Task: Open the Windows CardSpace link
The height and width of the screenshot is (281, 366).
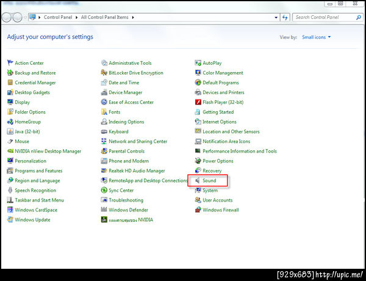Action: 36,210
